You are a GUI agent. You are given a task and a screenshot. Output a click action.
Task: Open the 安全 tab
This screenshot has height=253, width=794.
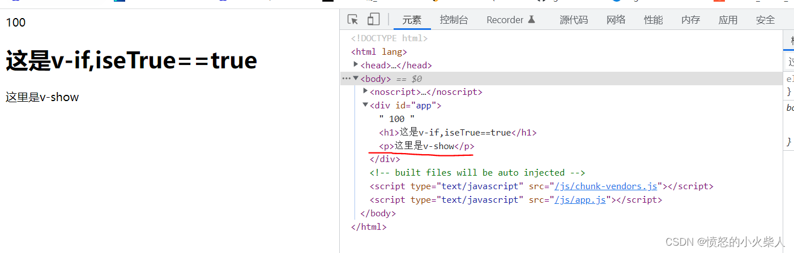[765, 20]
